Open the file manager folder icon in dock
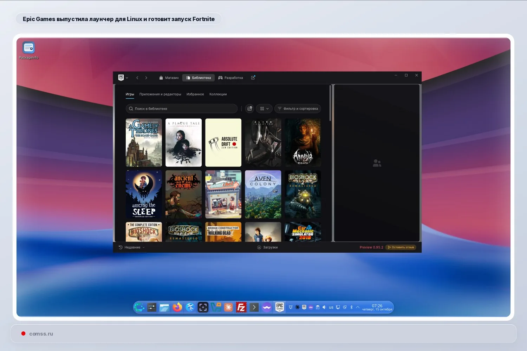The width and height of the screenshot is (527, 351). (x=164, y=307)
